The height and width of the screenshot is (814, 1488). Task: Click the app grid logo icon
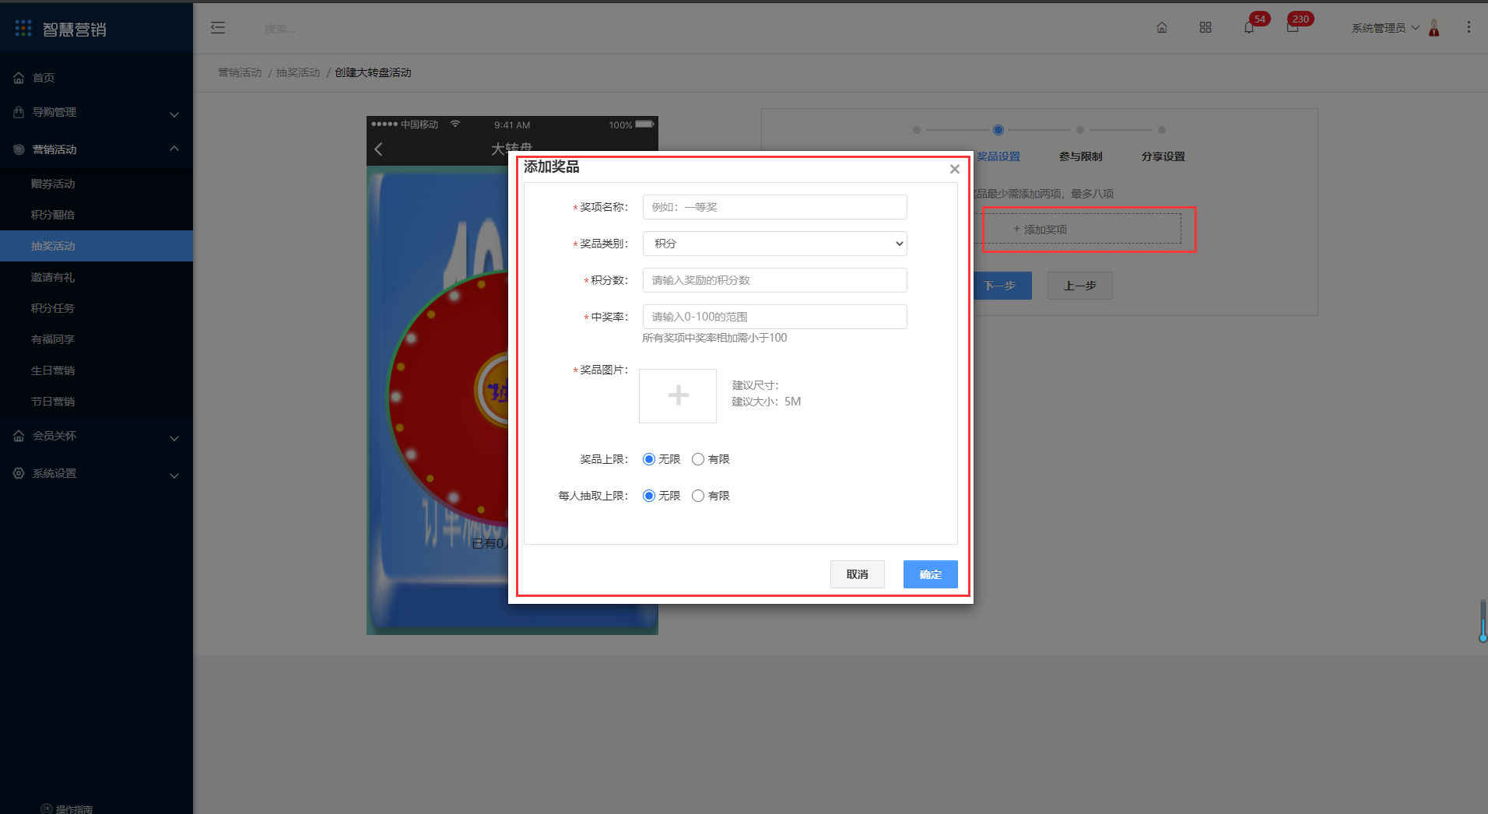pos(23,29)
